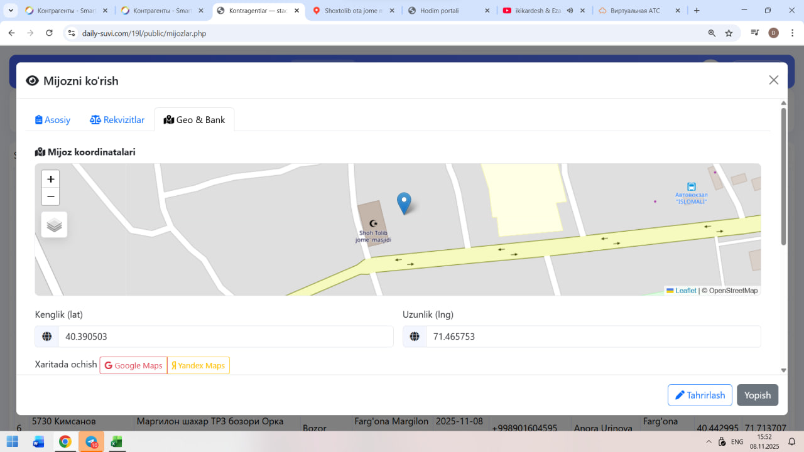The height and width of the screenshot is (452, 804).
Task: Click the Uzunlik longitude input field
Action: [594, 336]
